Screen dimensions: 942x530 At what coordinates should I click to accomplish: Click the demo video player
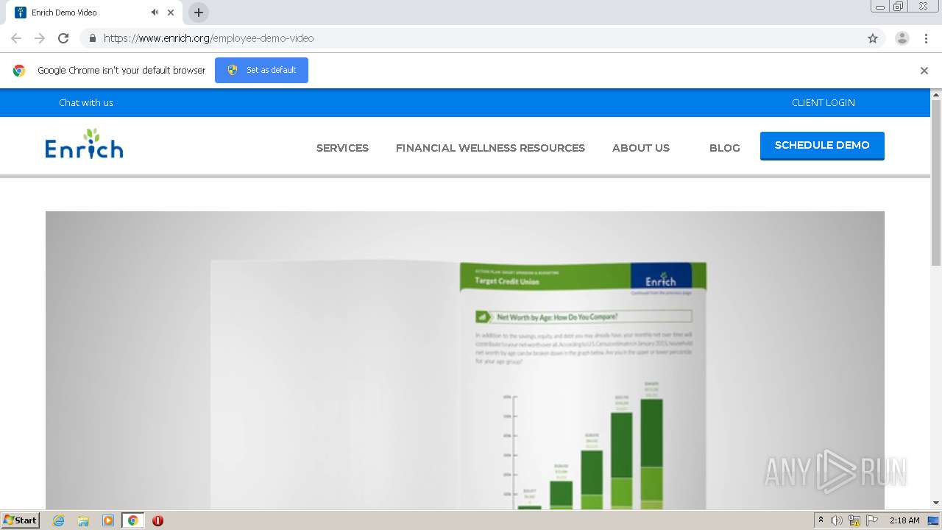coord(465,361)
